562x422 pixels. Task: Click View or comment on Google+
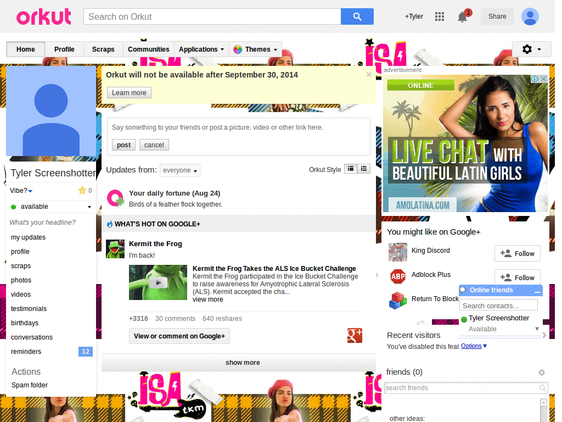[x=179, y=336]
